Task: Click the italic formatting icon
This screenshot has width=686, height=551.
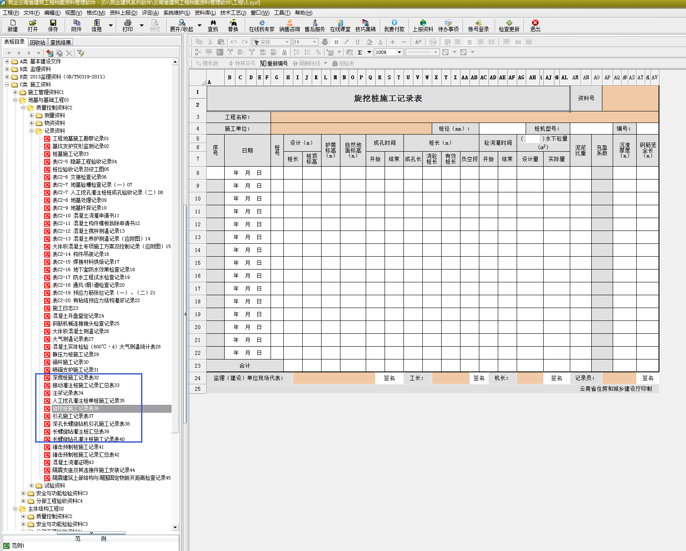Action: [347, 42]
